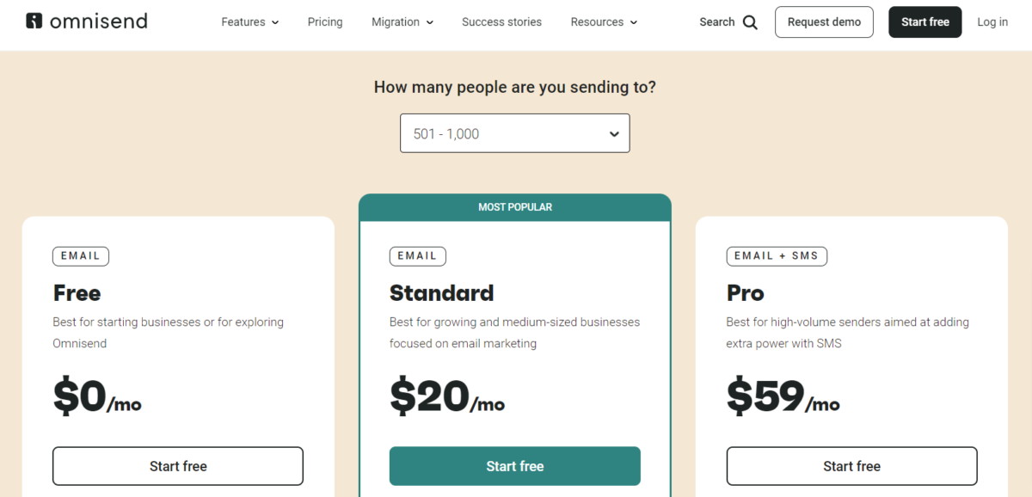
Task: Click the EMAIL badge on the Free plan
Action: tap(80, 255)
